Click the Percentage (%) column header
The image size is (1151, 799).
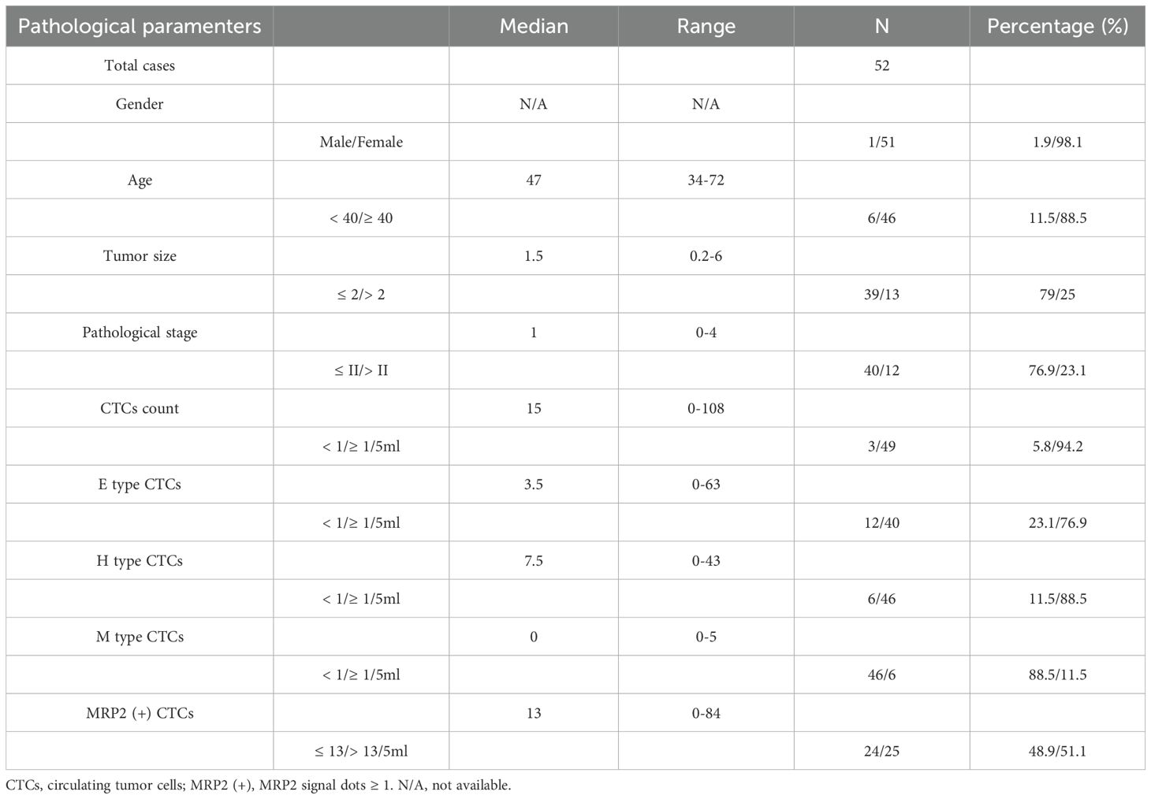click(x=1057, y=26)
